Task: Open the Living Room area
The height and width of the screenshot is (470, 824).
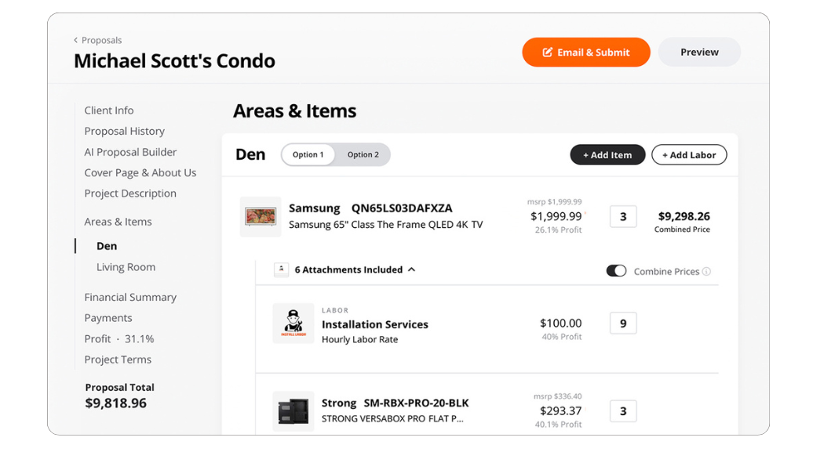Action: 126,267
